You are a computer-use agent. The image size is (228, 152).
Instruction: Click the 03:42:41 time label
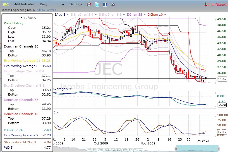point(203,141)
